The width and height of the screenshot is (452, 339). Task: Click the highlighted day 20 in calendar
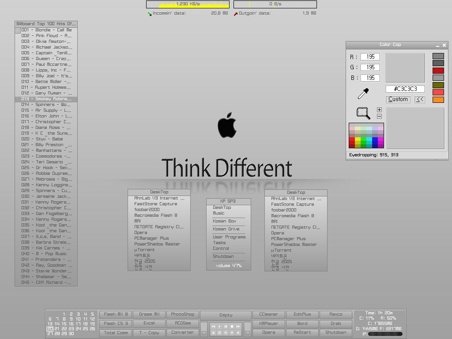click(x=50, y=328)
